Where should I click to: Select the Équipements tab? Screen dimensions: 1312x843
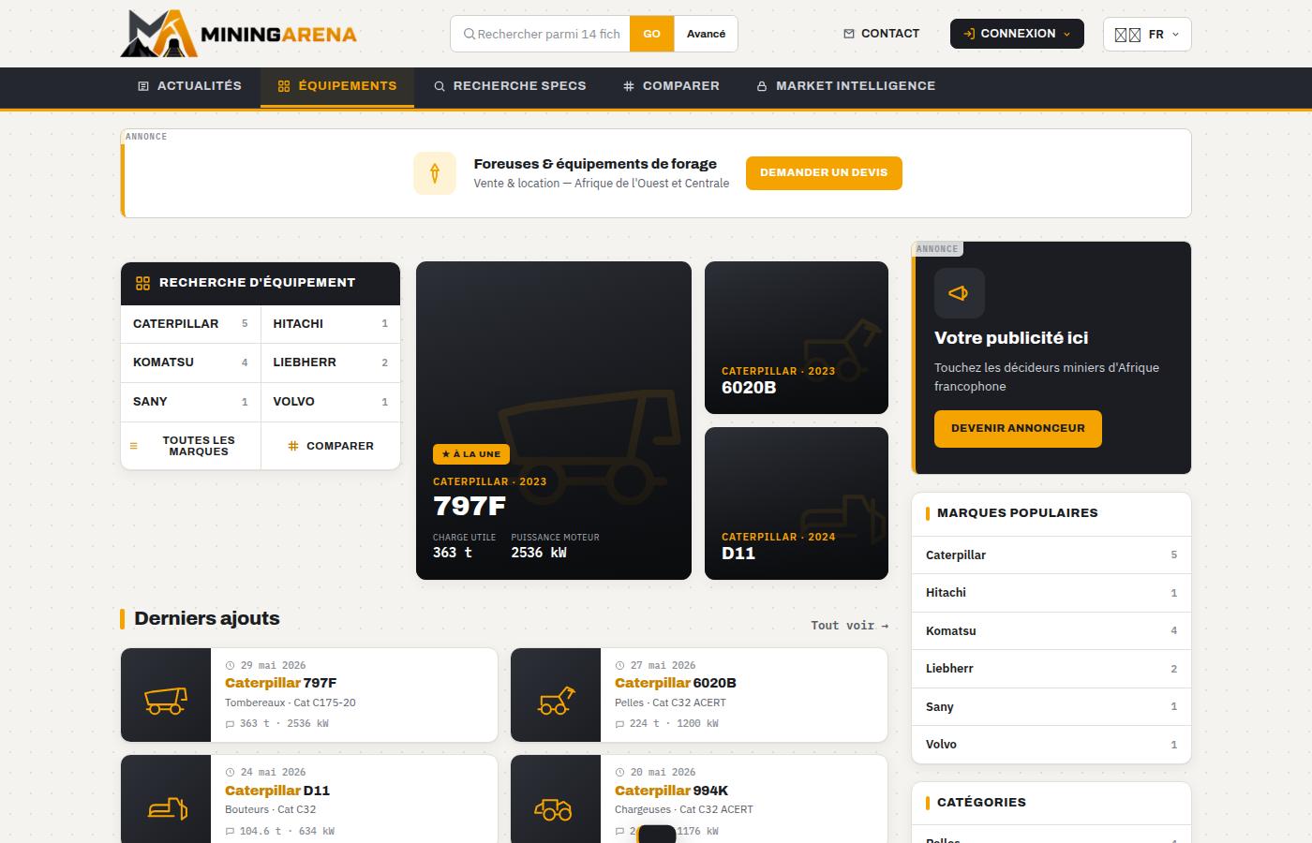pos(337,86)
